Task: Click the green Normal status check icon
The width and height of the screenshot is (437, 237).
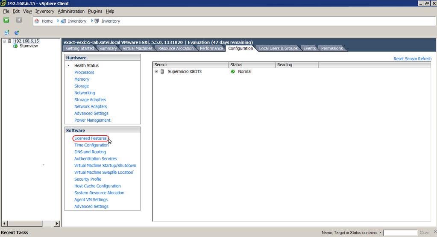Action: coord(233,72)
